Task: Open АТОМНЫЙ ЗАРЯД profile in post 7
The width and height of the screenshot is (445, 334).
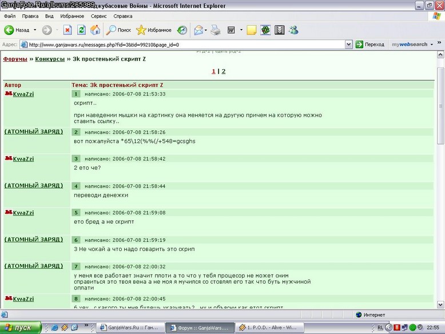Action: point(34,266)
